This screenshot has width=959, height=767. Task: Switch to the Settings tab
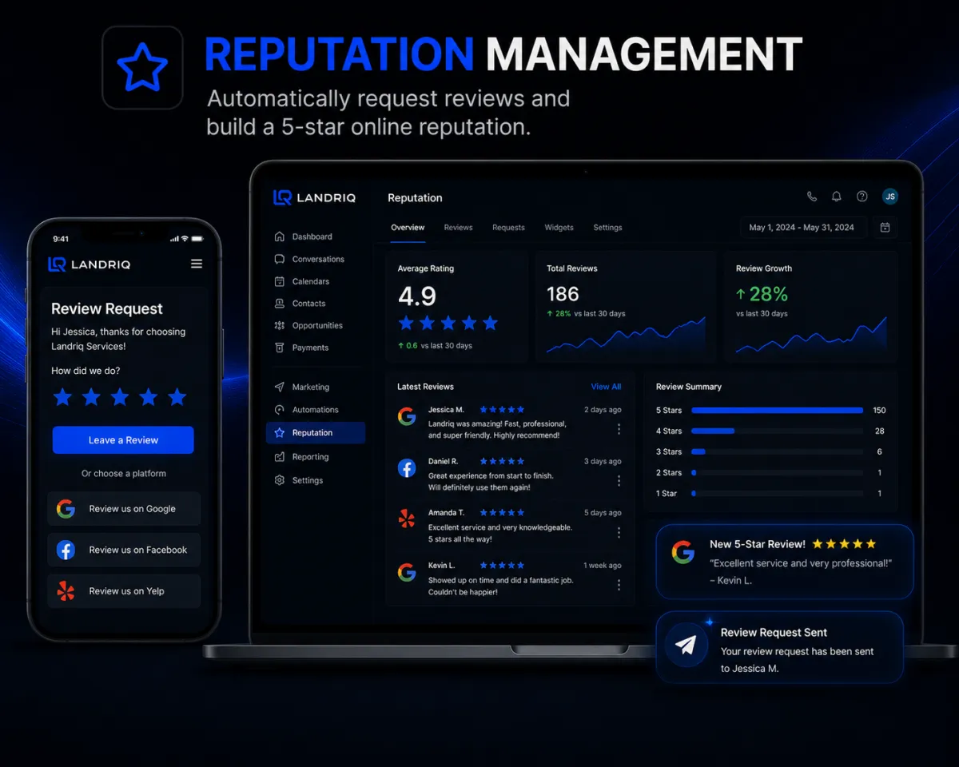[x=607, y=228]
